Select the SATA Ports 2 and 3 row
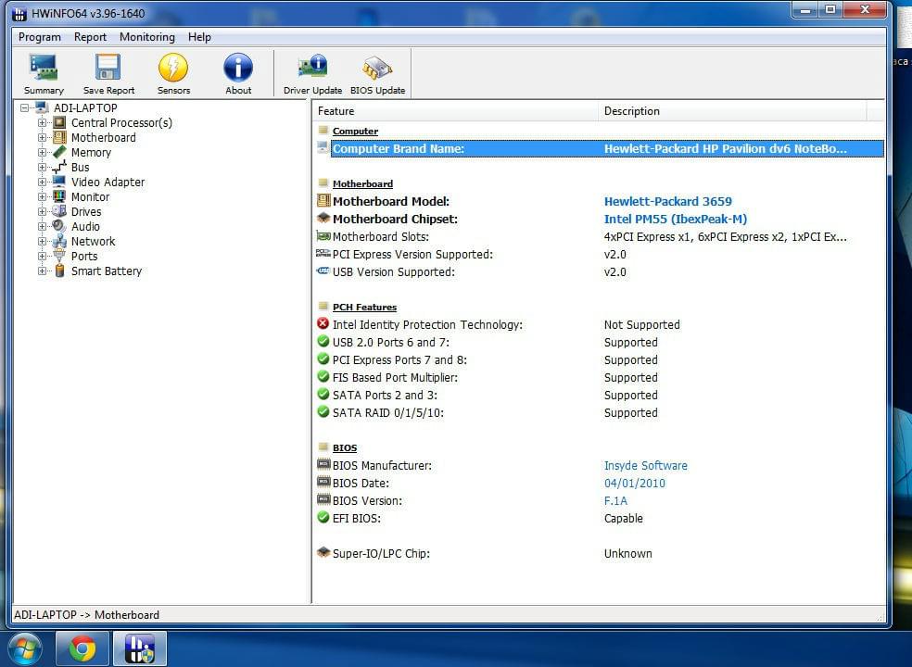Image resolution: width=912 pixels, height=667 pixels. point(601,395)
